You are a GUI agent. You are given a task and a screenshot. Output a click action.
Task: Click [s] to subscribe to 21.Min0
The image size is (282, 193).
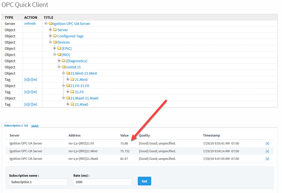(26, 79)
